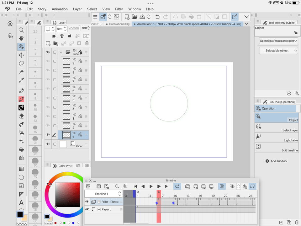Select the Text tool
The width and height of the screenshot is (301, 226).
[21, 202]
